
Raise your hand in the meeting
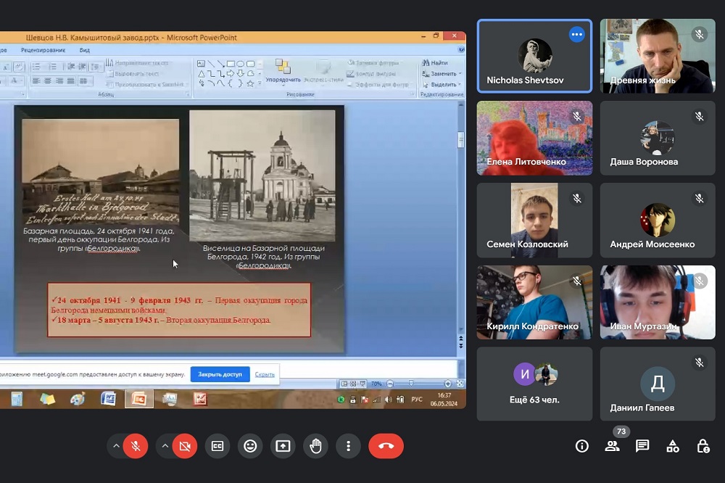coord(315,446)
